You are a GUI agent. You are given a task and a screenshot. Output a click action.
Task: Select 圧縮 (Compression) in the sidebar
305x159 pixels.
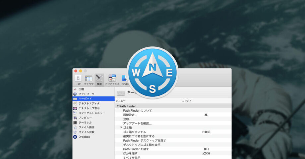(81, 89)
